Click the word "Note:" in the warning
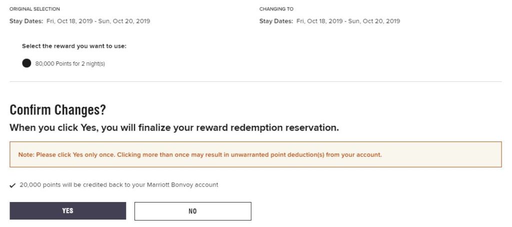This screenshot has width=512, height=227. click(26, 155)
